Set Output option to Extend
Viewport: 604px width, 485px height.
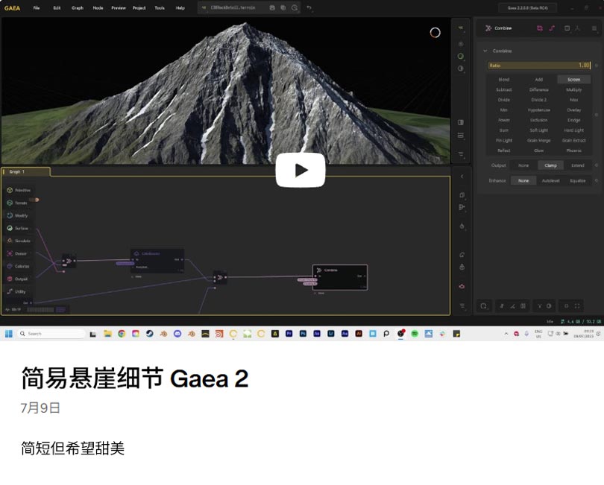pyautogui.click(x=577, y=165)
